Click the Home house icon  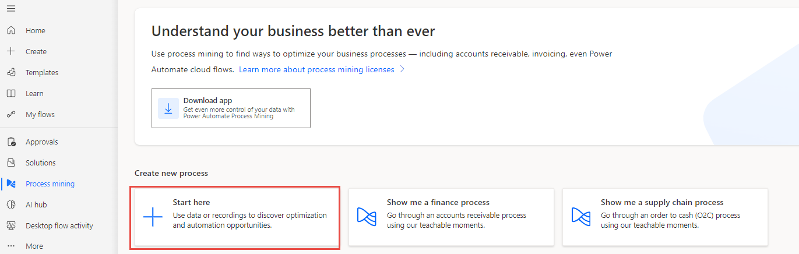pyautogui.click(x=11, y=30)
